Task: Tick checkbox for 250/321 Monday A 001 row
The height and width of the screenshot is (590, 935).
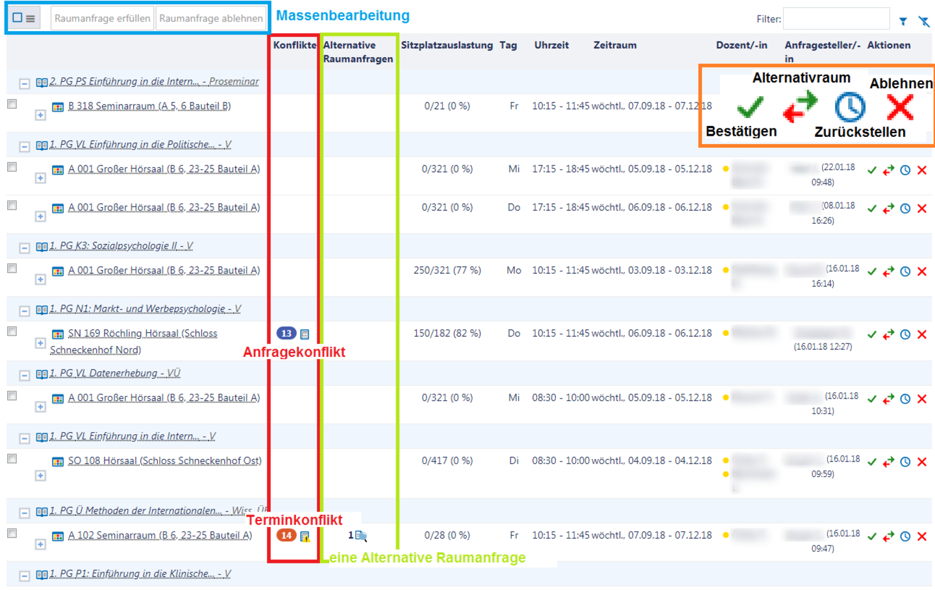Action: (12, 268)
